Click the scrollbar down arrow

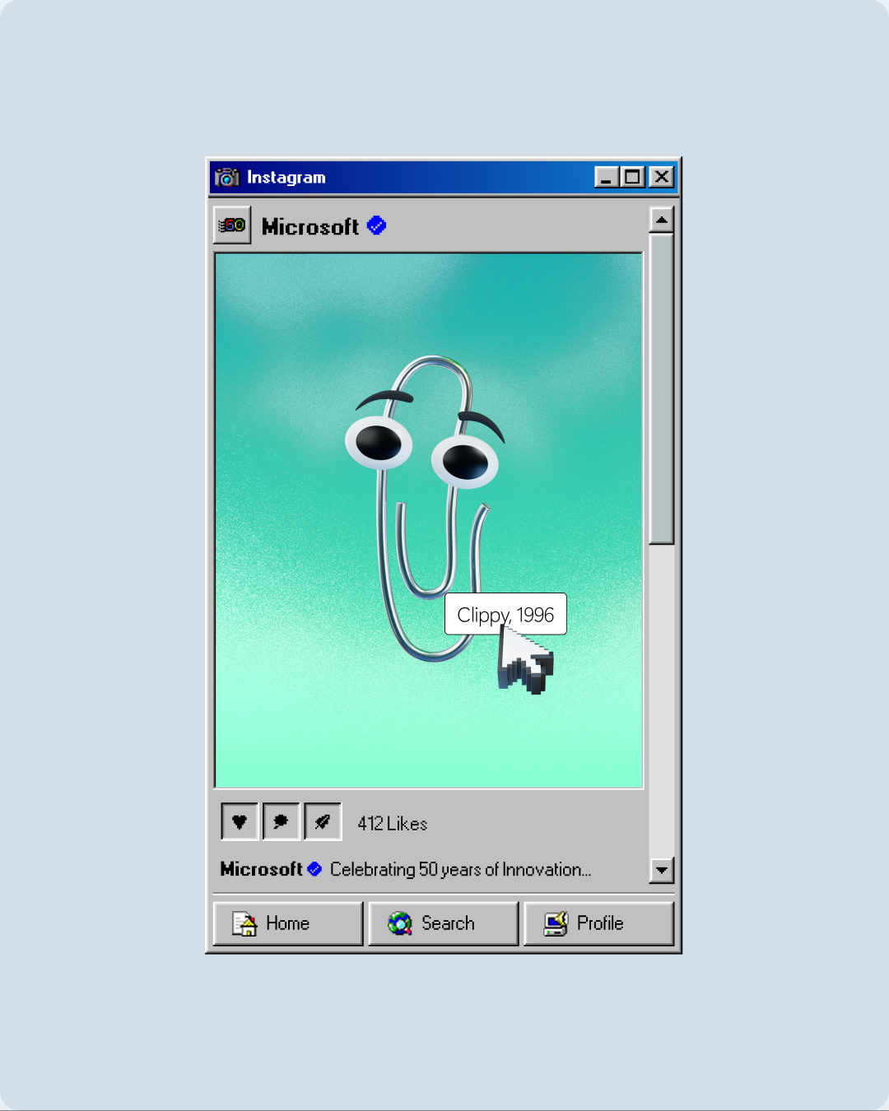coord(662,870)
